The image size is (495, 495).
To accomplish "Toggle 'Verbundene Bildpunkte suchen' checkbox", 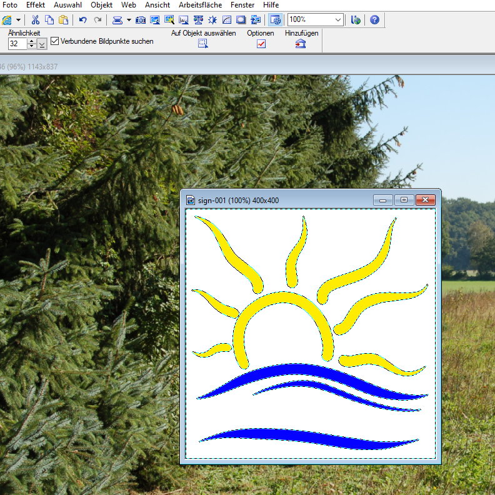I will (x=55, y=41).
